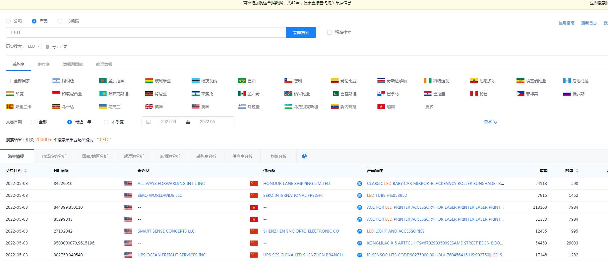Select 最近一年 transaction date radio
Viewport: 608px width, 261px height.
pos(70,122)
